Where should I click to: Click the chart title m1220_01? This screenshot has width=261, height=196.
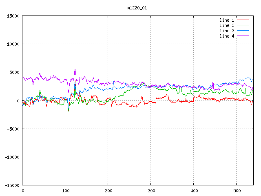click(x=136, y=8)
